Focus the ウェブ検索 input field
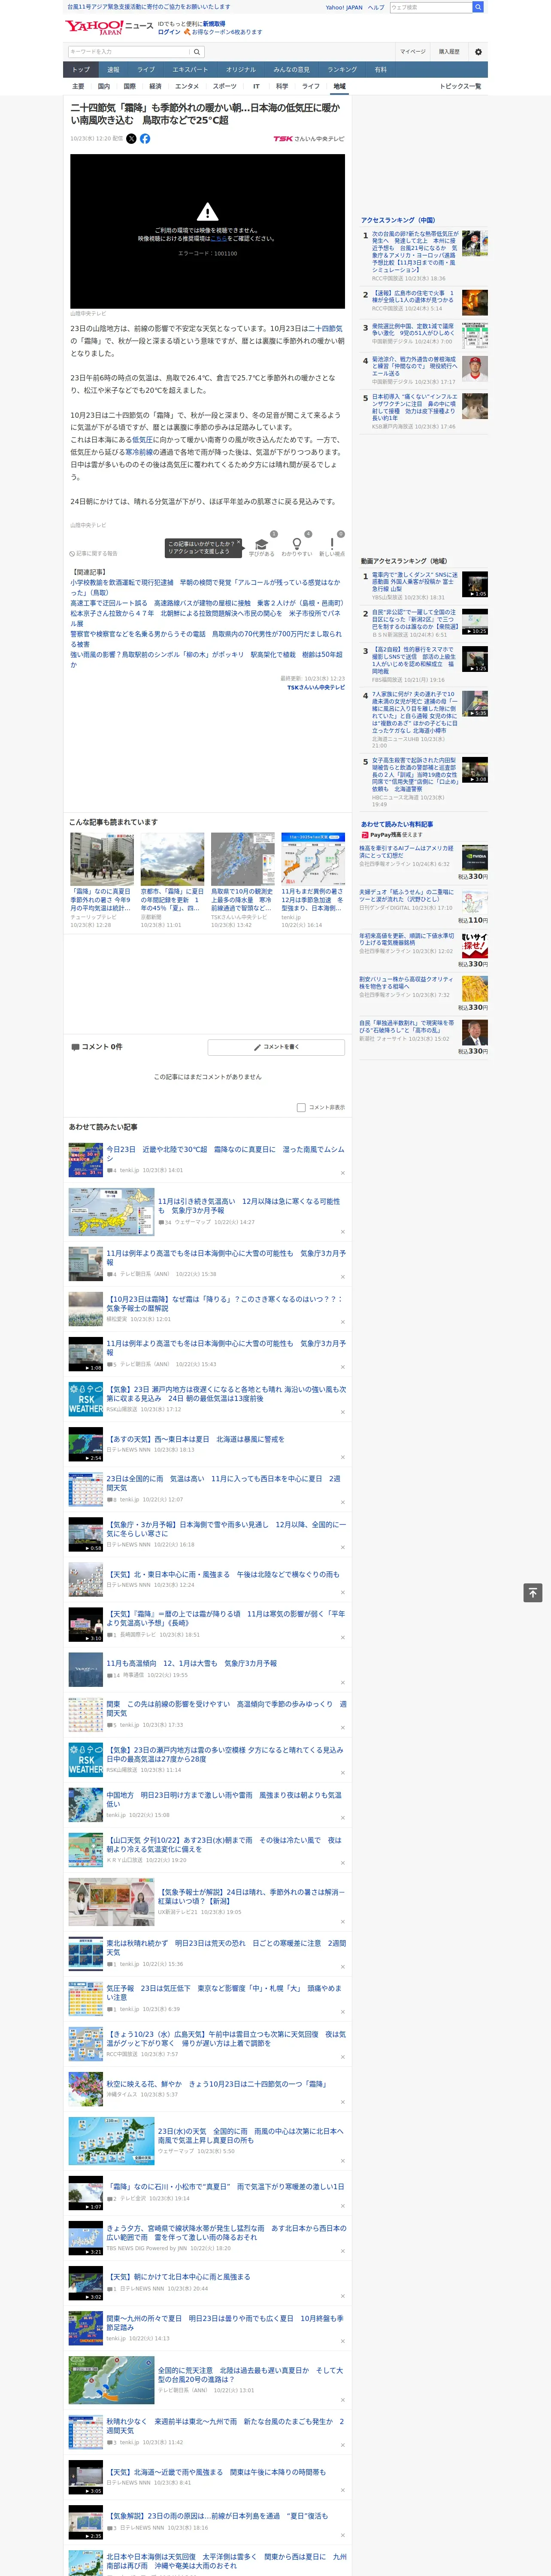 (x=430, y=7)
